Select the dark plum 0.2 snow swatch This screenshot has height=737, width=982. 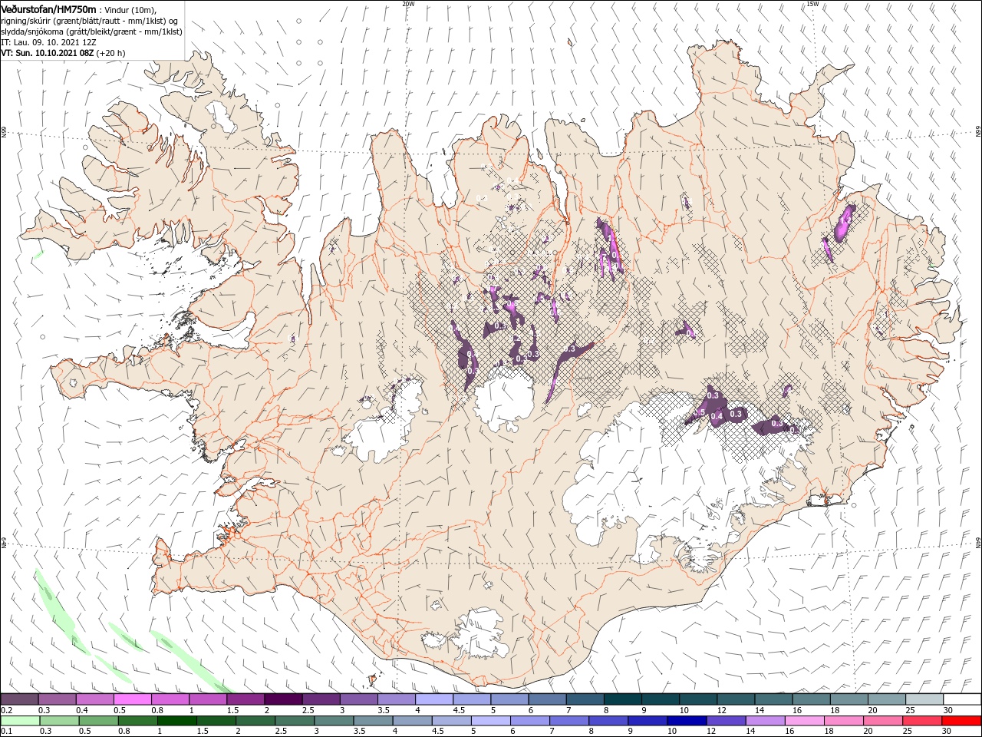(x=19, y=699)
